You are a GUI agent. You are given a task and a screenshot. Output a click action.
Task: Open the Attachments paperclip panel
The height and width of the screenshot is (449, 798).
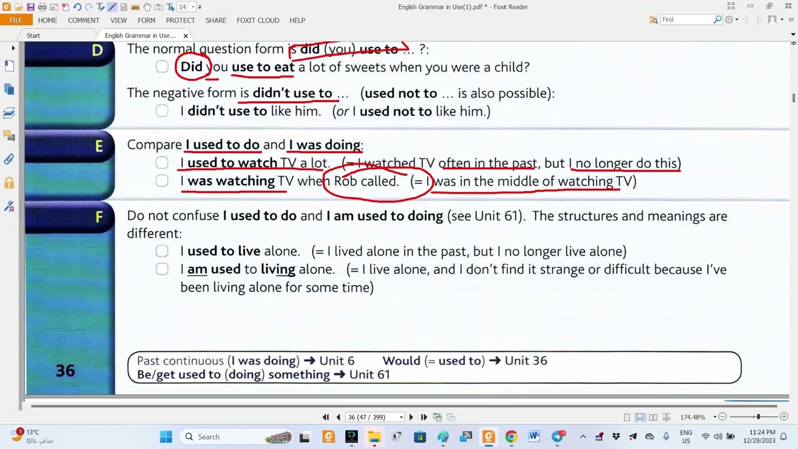click(9, 160)
